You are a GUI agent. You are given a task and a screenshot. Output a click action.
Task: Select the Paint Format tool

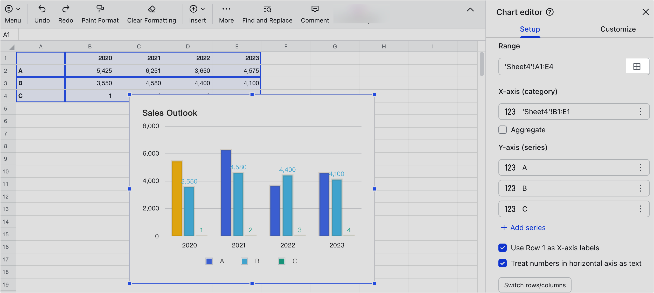pos(100,9)
